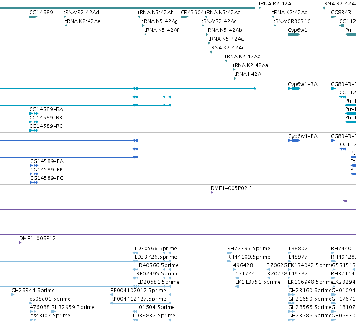Image resolution: width=356 pixels, height=322 pixels.
Task: Click the Cyp6w1-PA protein label
Action: point(303,137)
